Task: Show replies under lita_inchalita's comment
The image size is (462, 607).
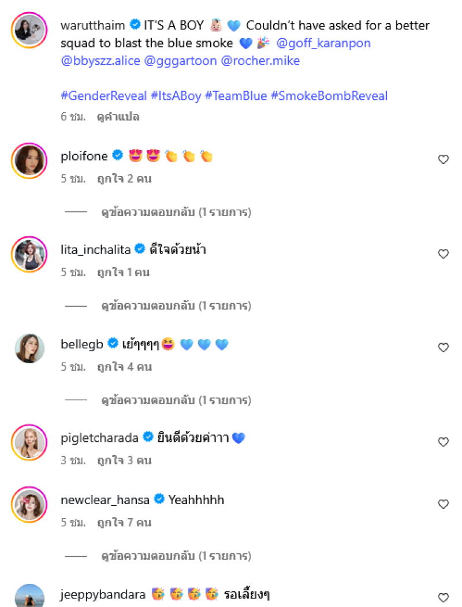Action: tap(176, 306)
